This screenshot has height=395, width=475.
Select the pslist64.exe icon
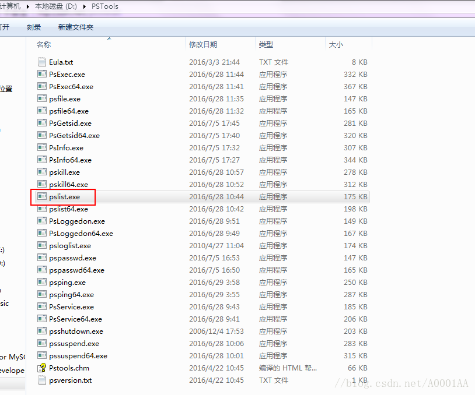pos(42,209)
